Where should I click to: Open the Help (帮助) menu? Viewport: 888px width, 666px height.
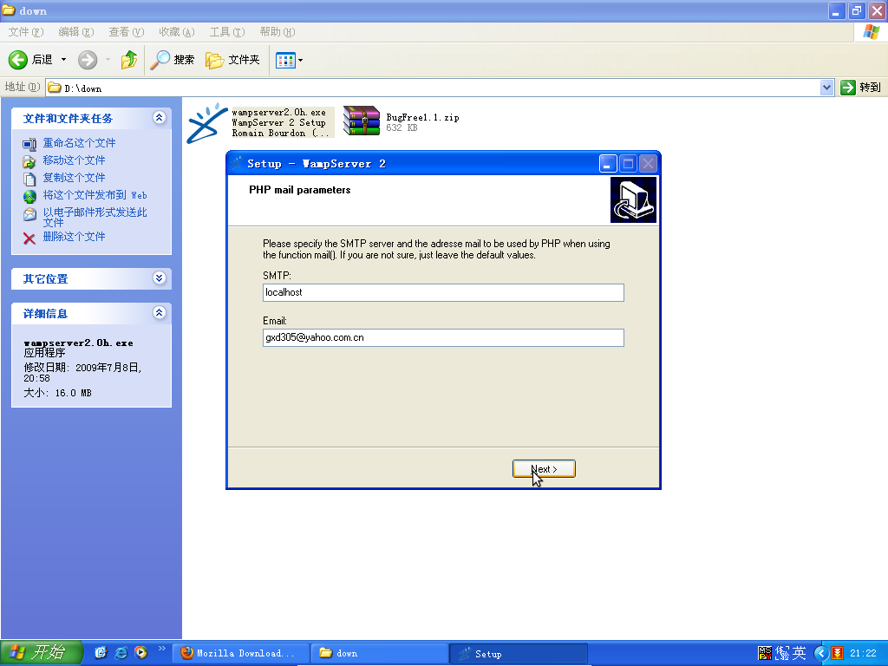tap(277, 32)
